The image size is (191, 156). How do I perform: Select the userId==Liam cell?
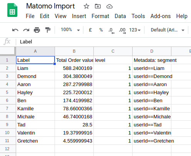(x=152, y=68)
